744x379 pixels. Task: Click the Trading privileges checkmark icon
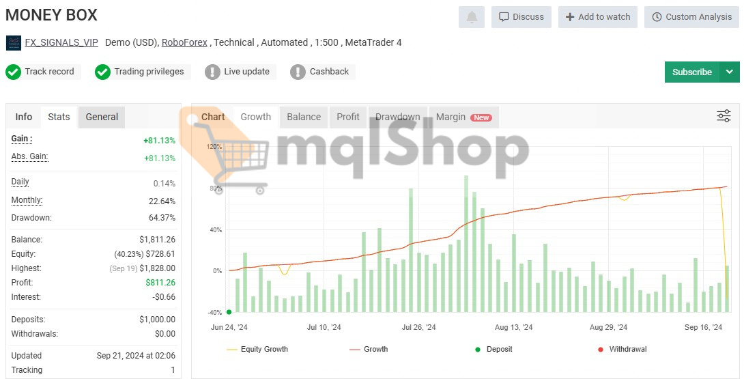[x=102, y=72]
